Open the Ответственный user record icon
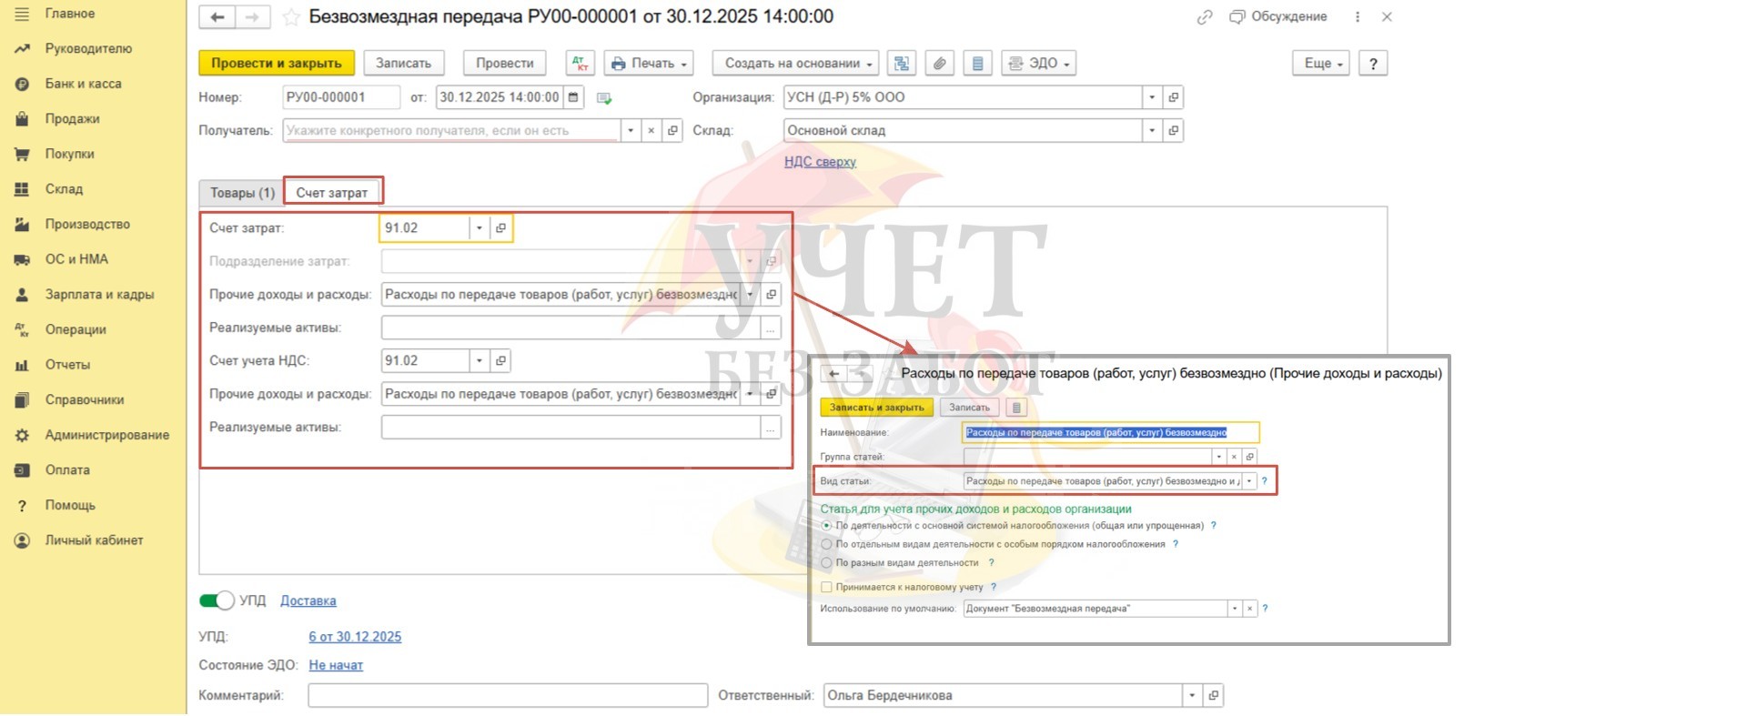1747x716 pixels. pyautogui.click(x=1214, y=696)
